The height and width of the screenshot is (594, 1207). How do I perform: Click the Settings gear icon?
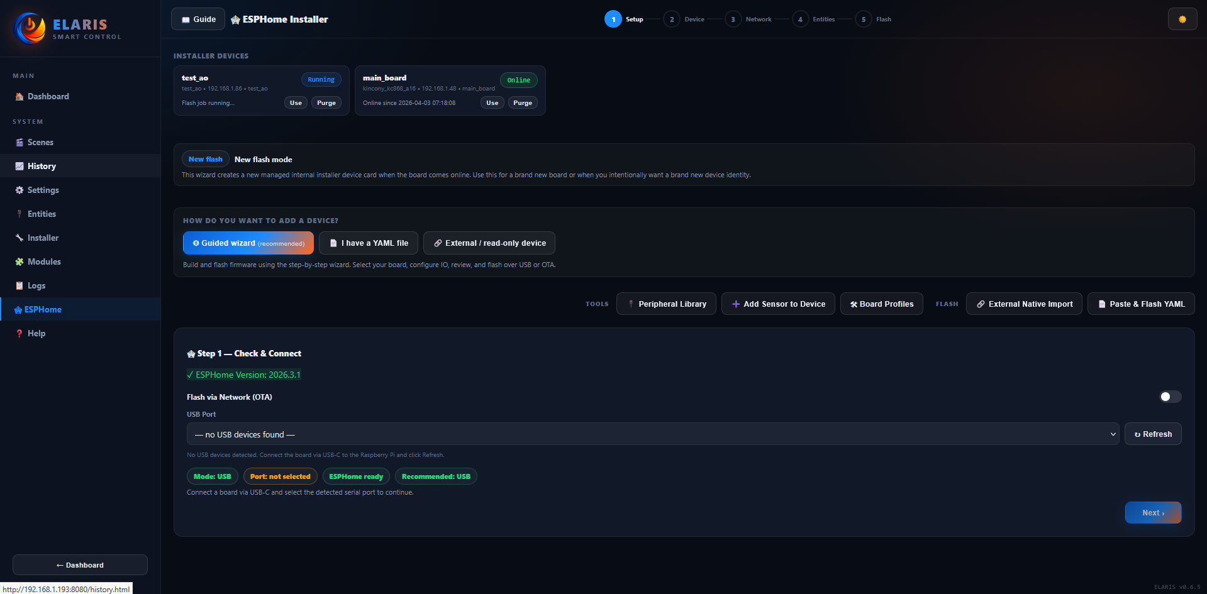click(19, 190)
